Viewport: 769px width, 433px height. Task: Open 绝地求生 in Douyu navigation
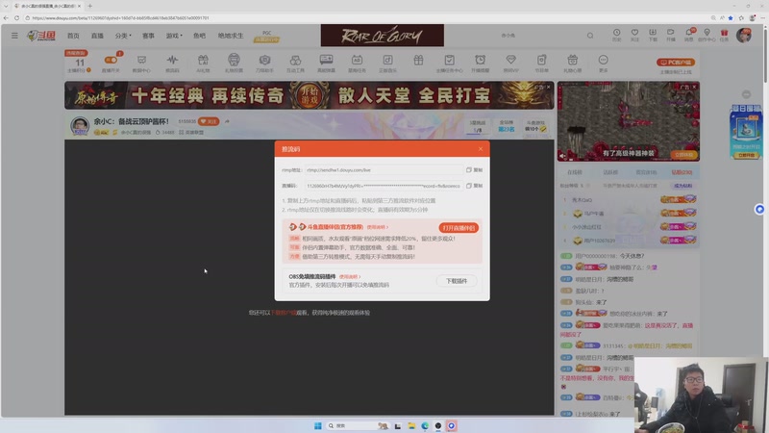[x=231, y=36]
